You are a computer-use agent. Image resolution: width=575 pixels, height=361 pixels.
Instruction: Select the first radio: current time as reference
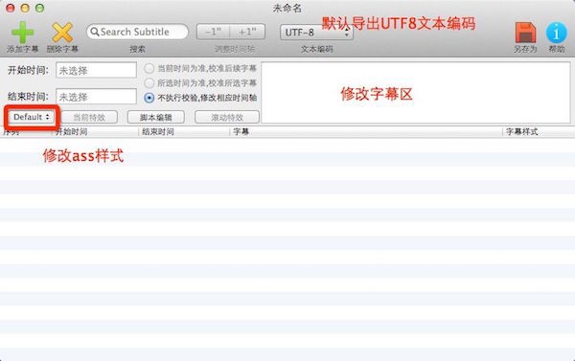(149, 69)
